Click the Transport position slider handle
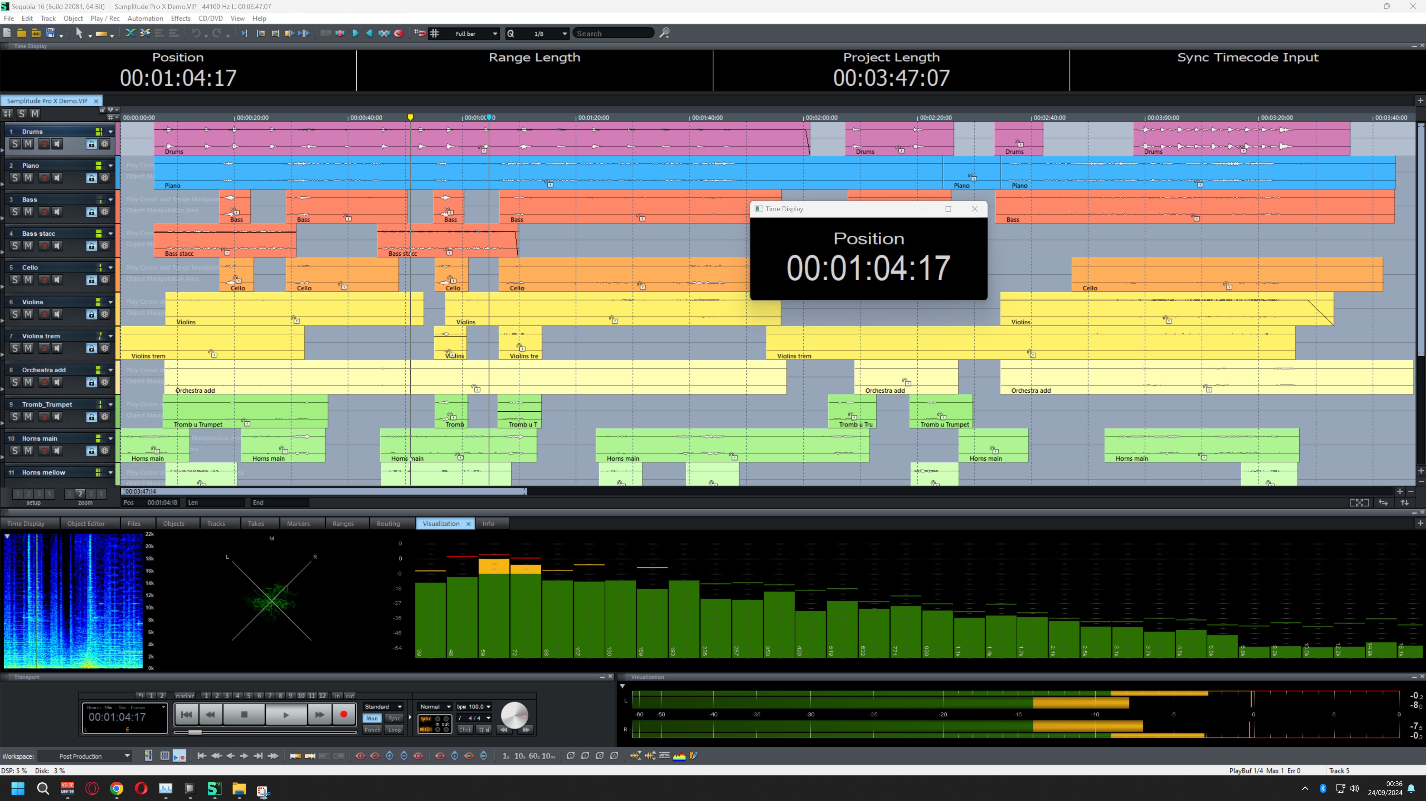Image resolution: width=1426 pixels, height=801 pixels. (x=195, y=732)
